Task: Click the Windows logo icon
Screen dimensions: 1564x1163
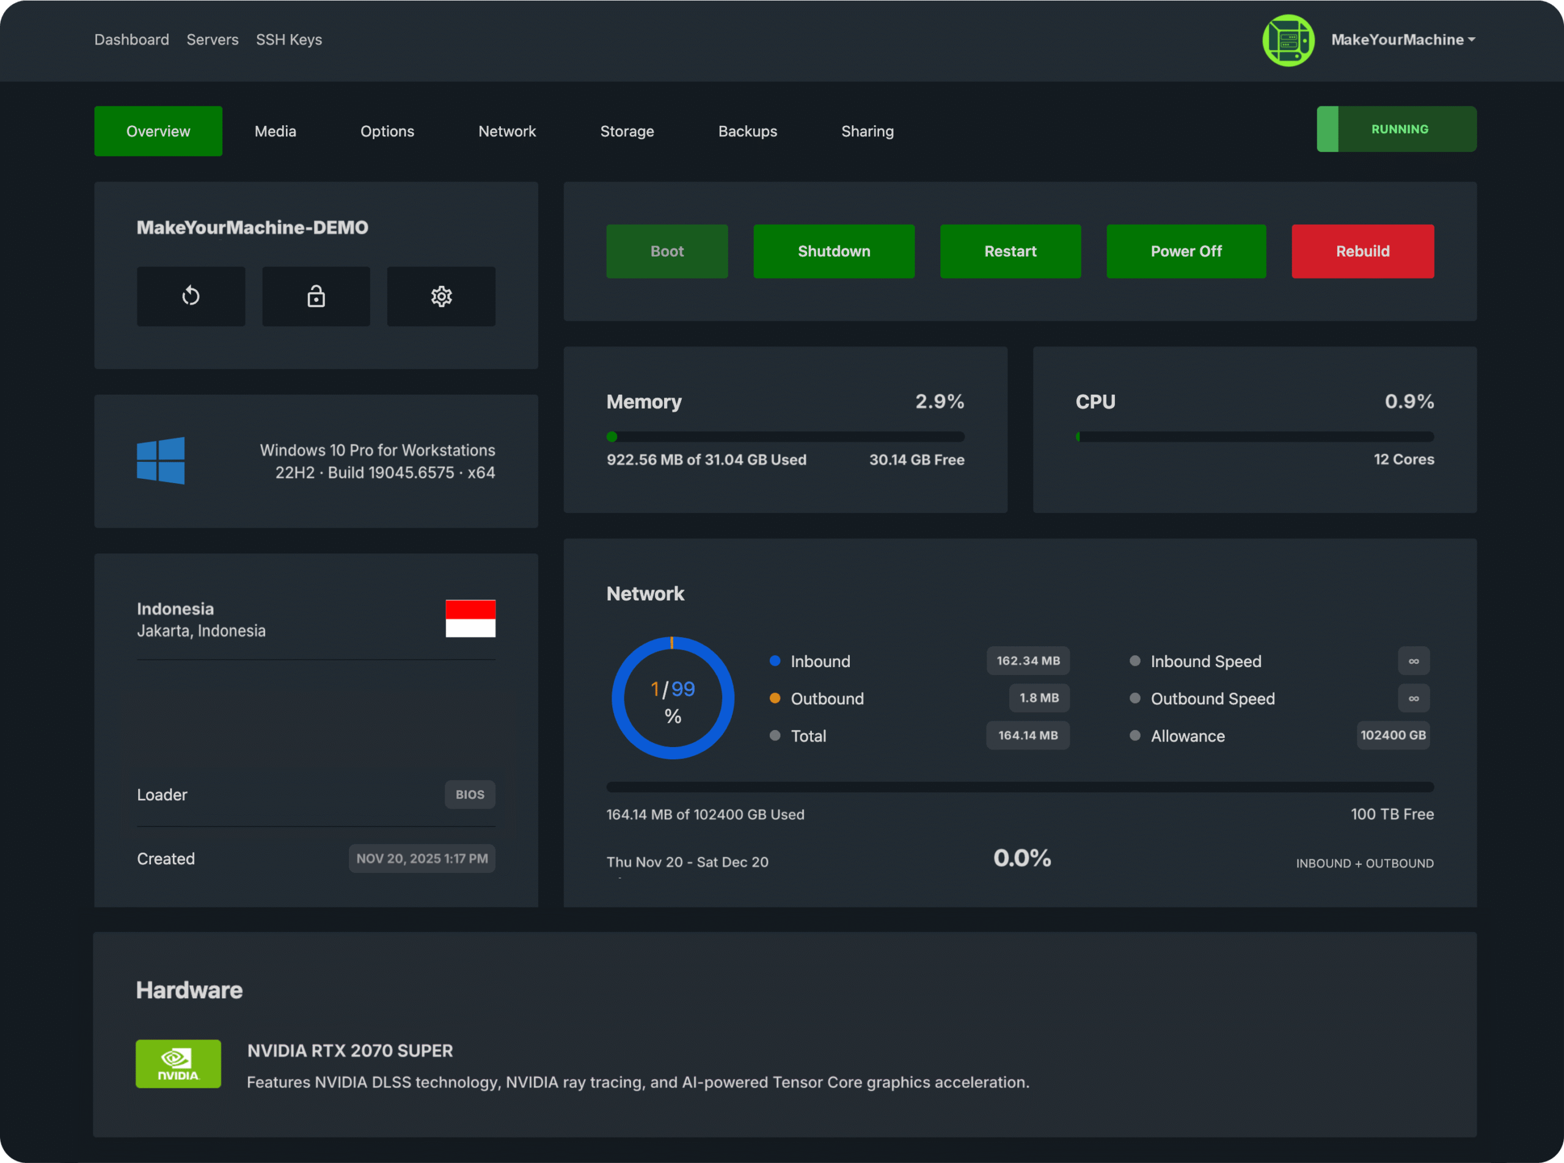Action: coord(161,461)
